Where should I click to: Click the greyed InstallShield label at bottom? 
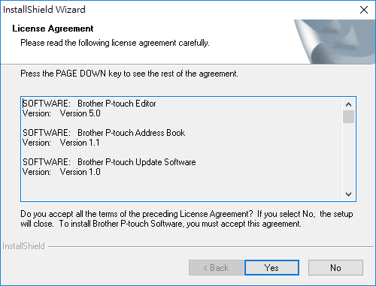click(x=23, y=246)
